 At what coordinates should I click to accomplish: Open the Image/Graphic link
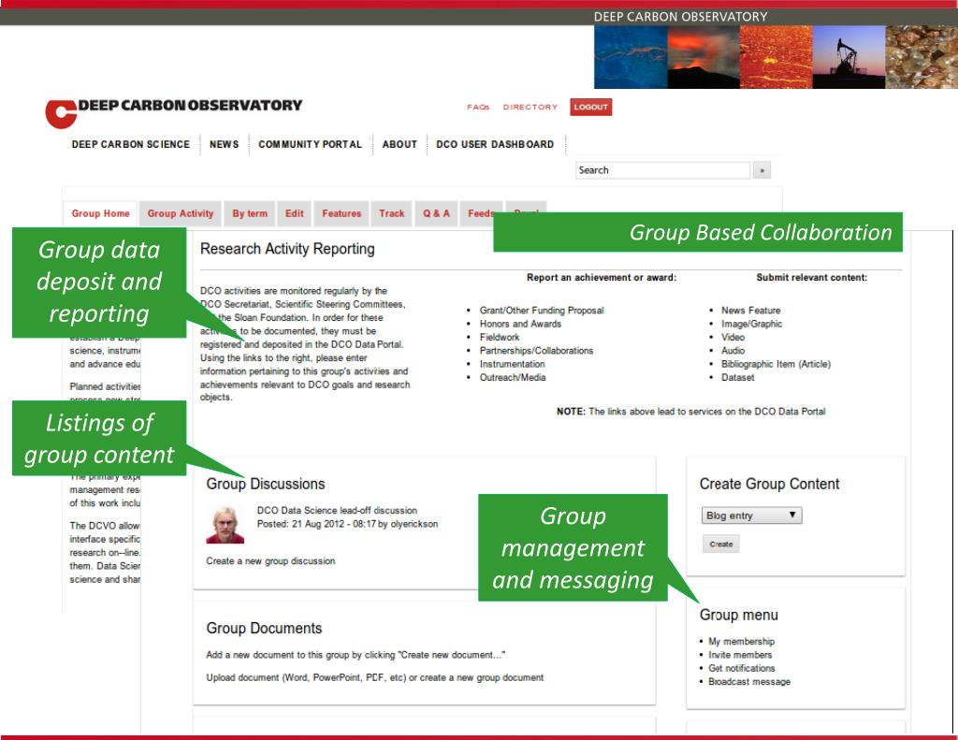click(751, 324)
